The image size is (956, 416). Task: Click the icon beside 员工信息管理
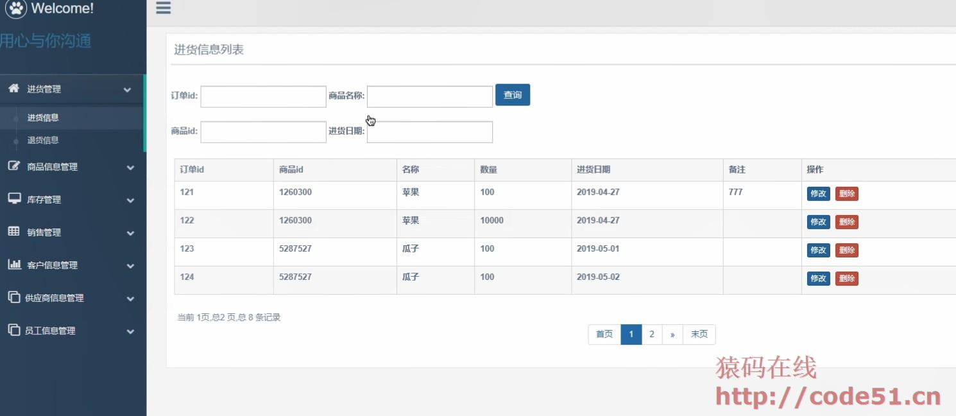coord(13,330)
